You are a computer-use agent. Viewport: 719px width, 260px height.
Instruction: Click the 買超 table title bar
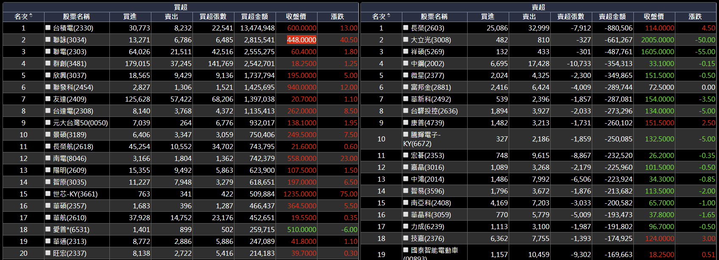click(181, 7)
